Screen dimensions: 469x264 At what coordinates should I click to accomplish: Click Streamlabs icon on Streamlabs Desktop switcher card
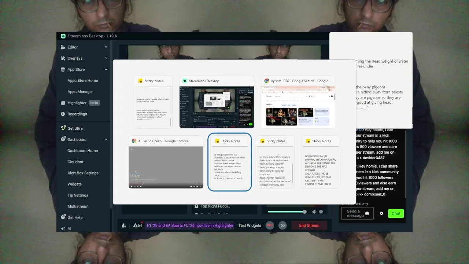(185, 81)
